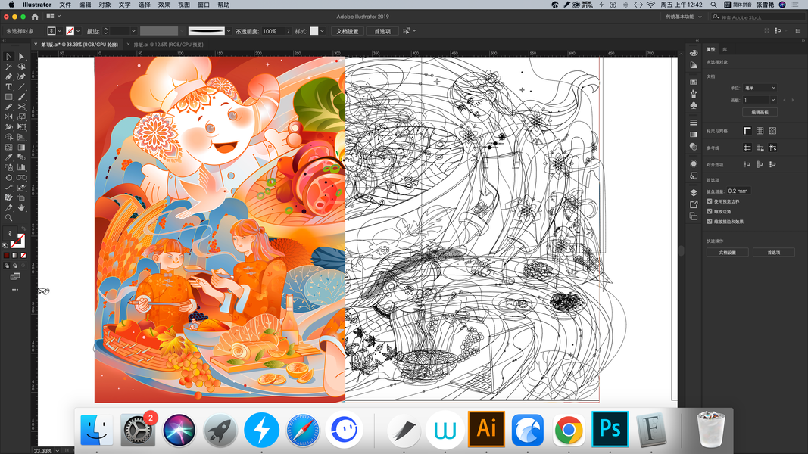Select the Reflect tool
The image size is (808, 454).
pos(9,117)
